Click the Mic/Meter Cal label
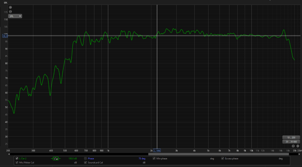This screenshot has width=302, height=167. [x=27, y=163]
